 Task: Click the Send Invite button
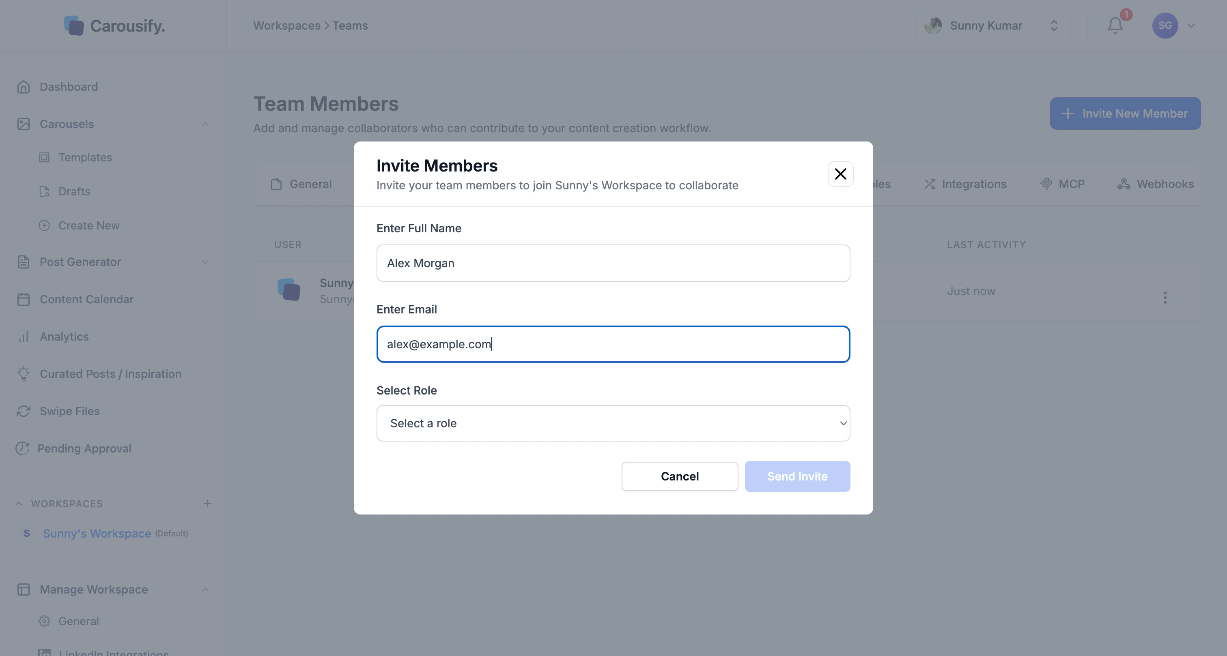tap(797, 476)
